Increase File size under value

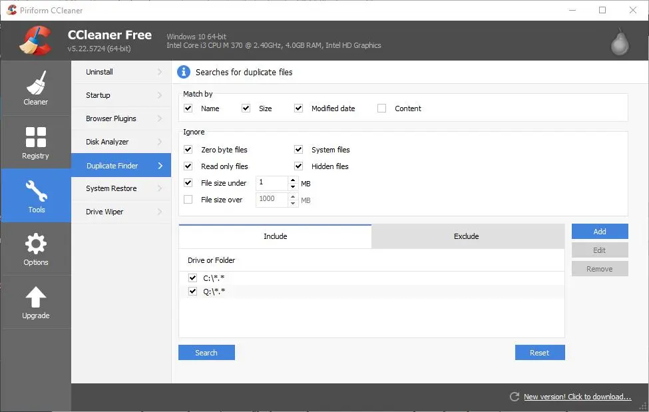pos(293,180)
